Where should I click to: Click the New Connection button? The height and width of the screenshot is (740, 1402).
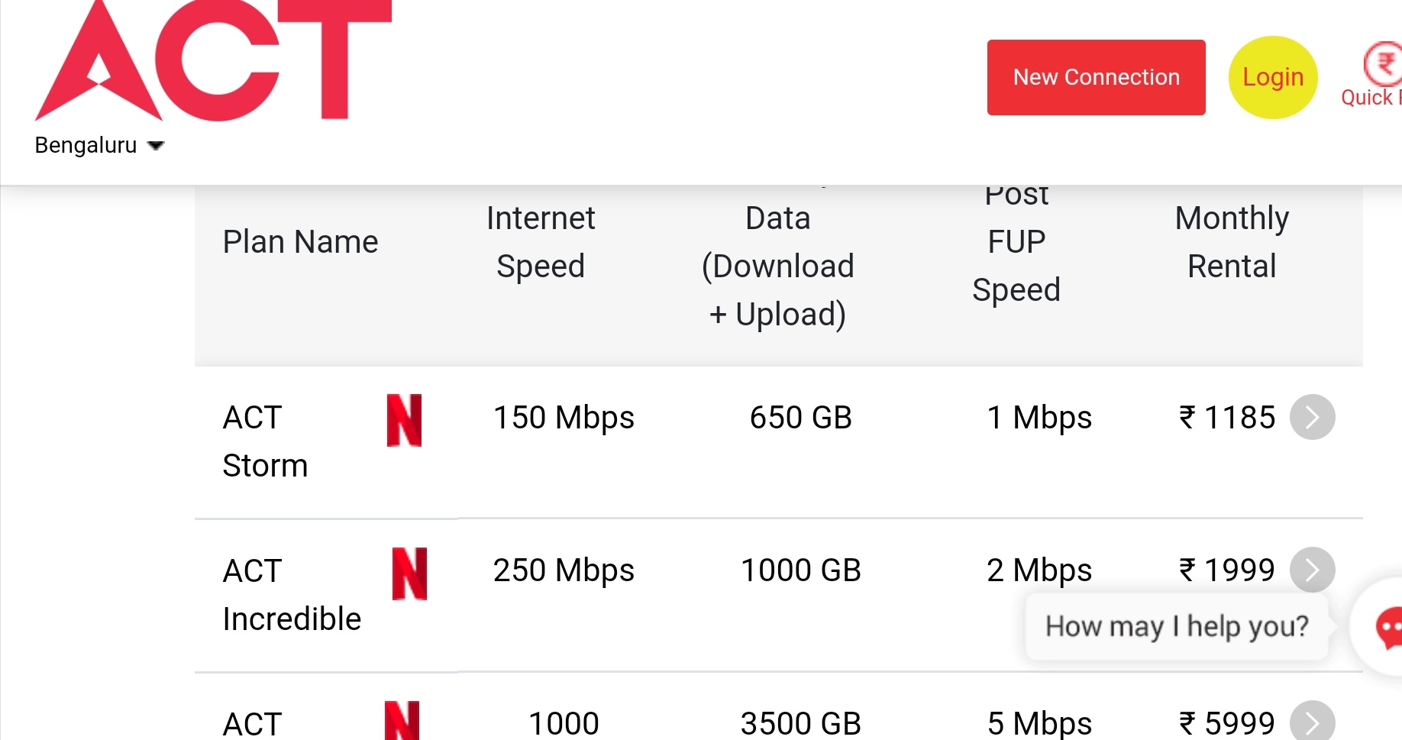(1096, 77)
